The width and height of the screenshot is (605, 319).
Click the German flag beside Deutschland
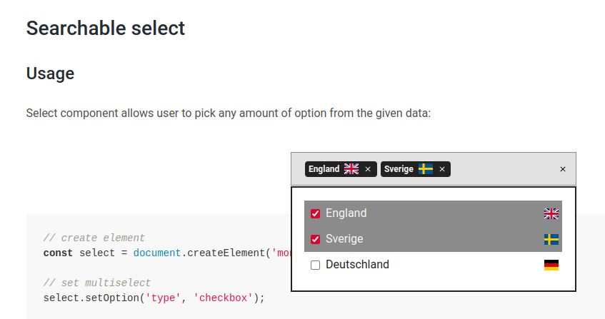551,265
